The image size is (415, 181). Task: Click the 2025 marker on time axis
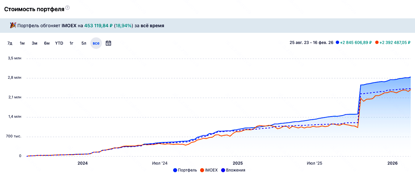point(238,163)
